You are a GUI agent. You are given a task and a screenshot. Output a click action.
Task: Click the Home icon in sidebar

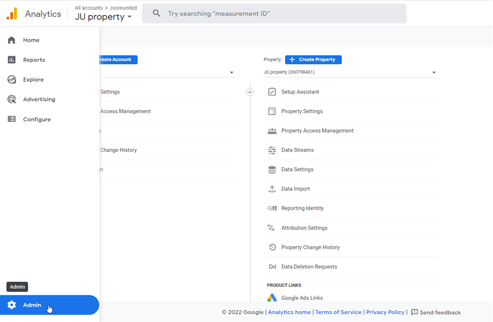pos(12,40)
